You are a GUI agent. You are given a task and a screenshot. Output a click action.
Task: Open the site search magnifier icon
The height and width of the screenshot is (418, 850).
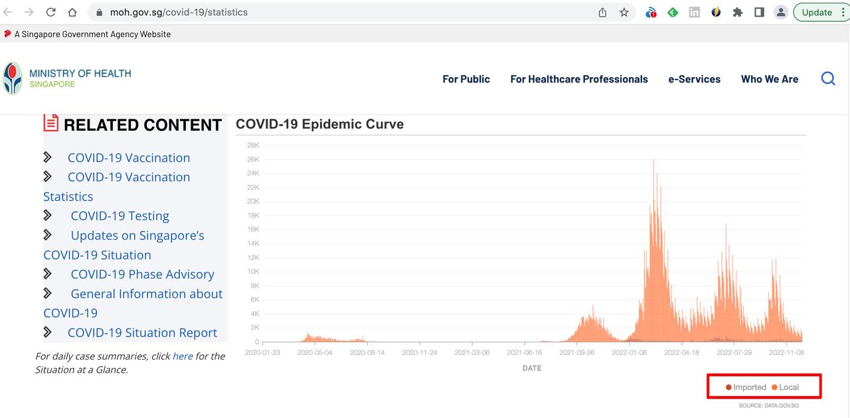828,79
